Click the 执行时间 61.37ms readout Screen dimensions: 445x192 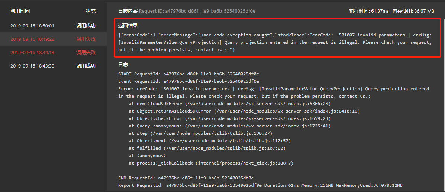(x=369, y=11)
